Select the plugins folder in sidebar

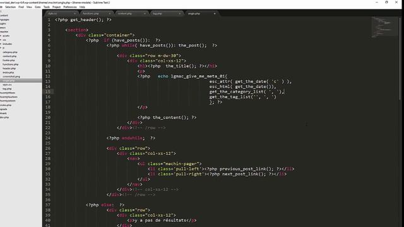(x=3, y=24)
